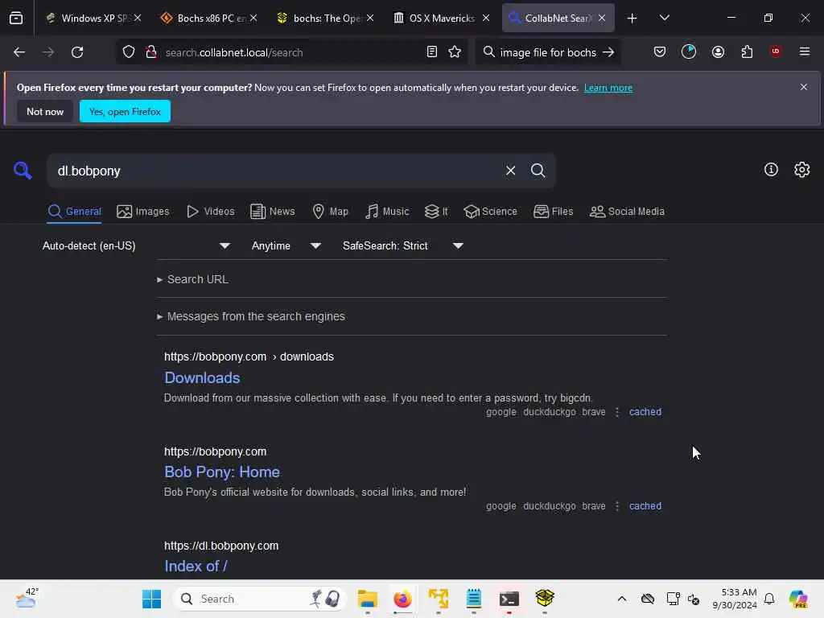The width and height of the screenshot is (824, 618).
Task: Select the News search category
Action: point(272,212)
